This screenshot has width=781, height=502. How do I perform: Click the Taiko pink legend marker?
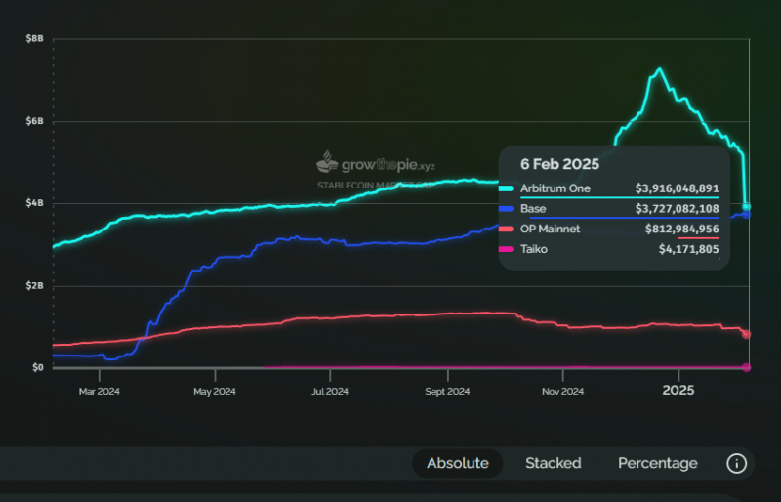tap(506, 249)
